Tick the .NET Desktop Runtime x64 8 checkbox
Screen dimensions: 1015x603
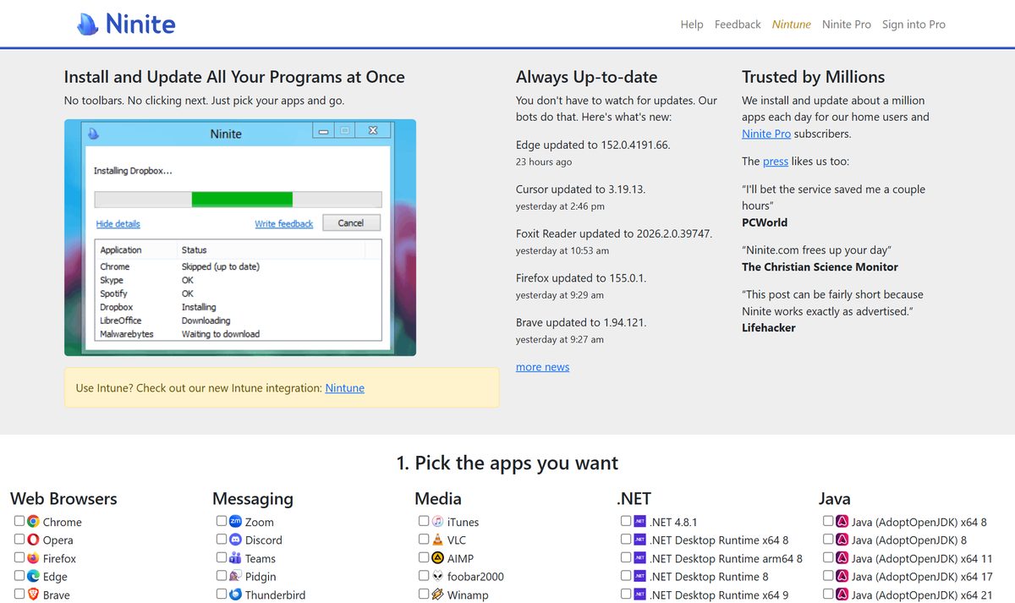coord(625,539)
